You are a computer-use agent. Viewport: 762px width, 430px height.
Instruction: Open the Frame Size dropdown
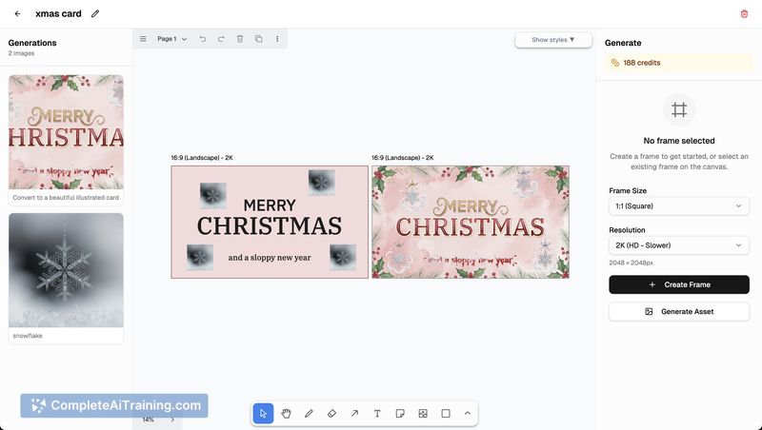tap(678, 205)
